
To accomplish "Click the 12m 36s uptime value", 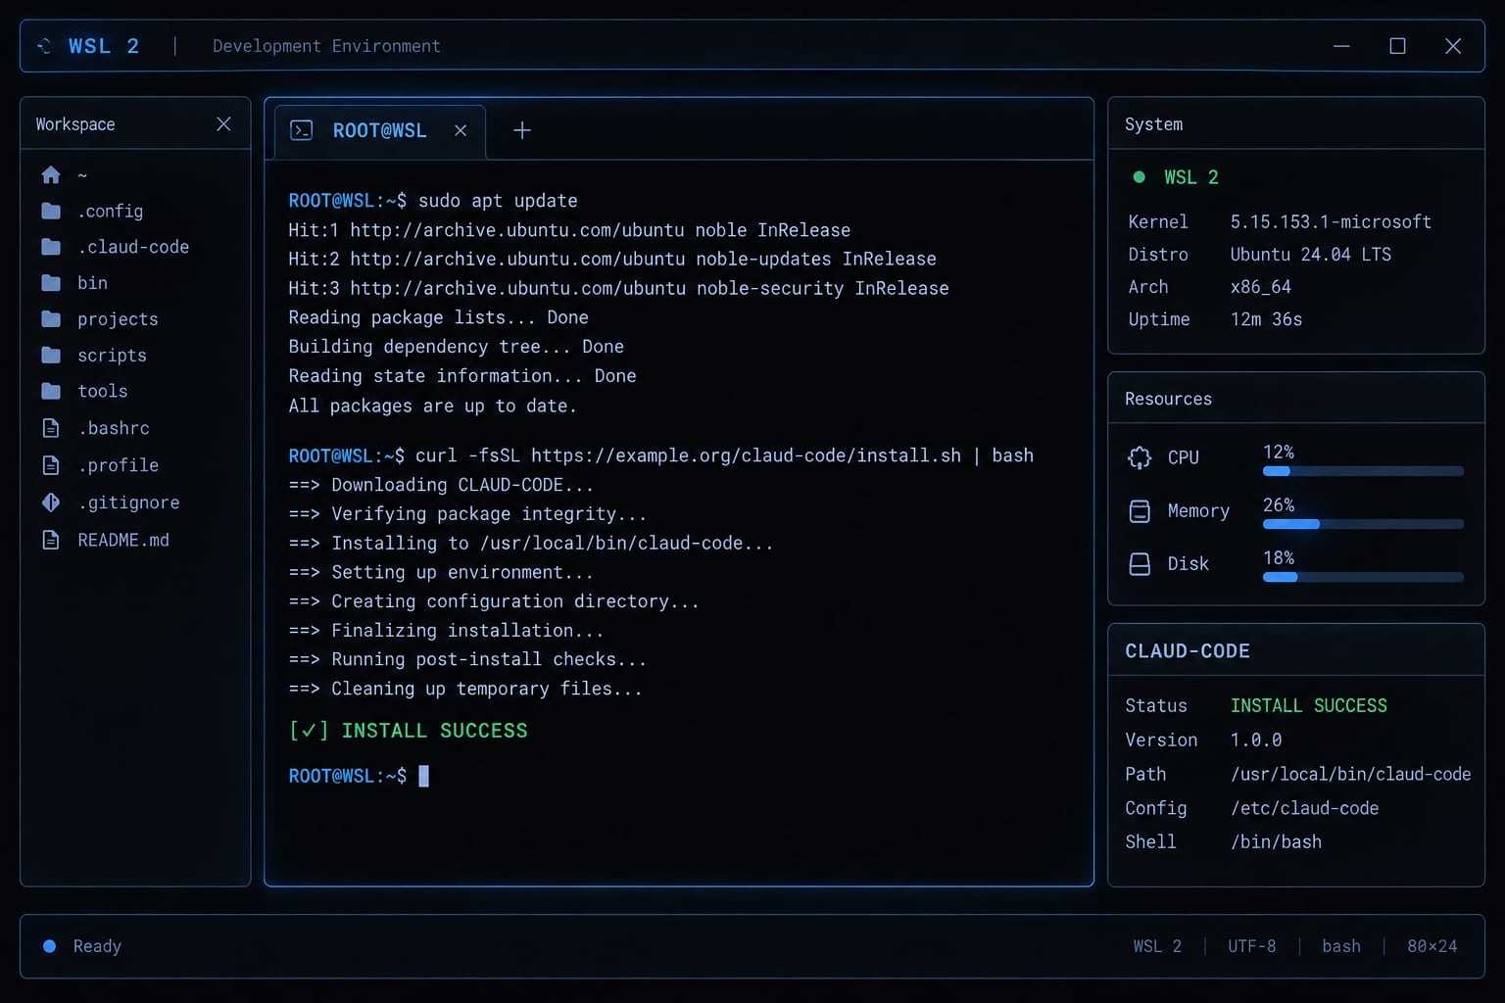I will [1266, 319].
